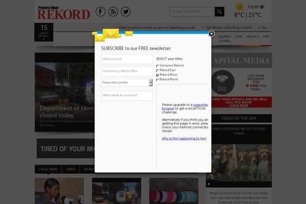Open the CARS menu item
Viewport: 306px width, 204px height.
(266, 37)
